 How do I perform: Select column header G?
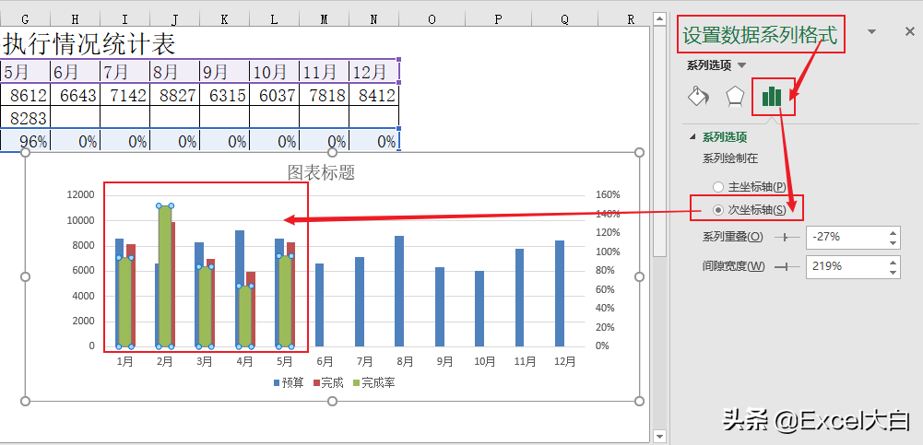(x=25, y=19)
